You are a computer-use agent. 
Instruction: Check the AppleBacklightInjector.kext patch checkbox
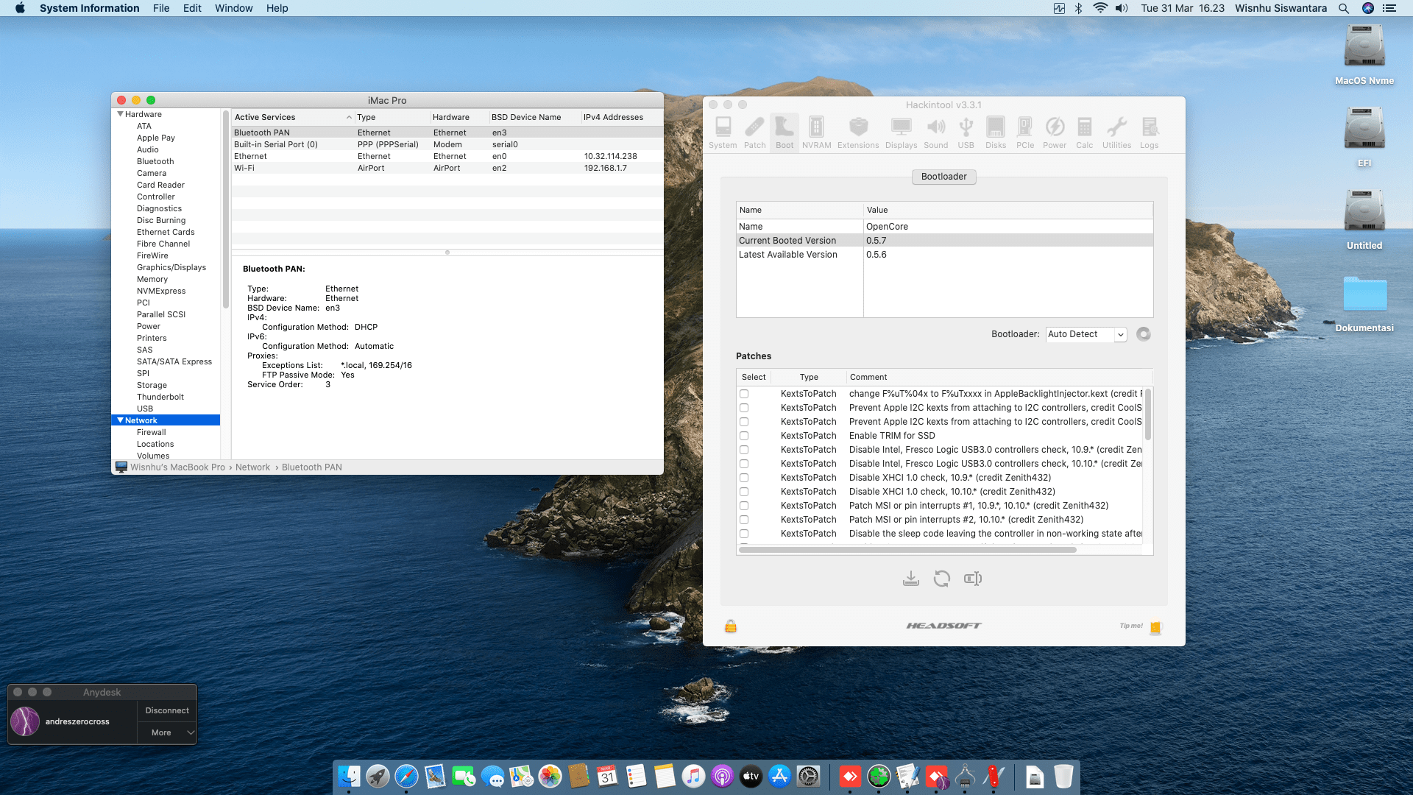(x=744, y=394)
